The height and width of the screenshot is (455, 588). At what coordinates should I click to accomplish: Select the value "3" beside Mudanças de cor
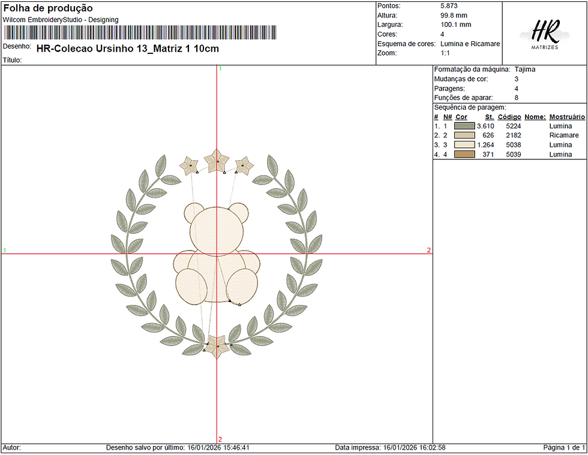[517, 79]
